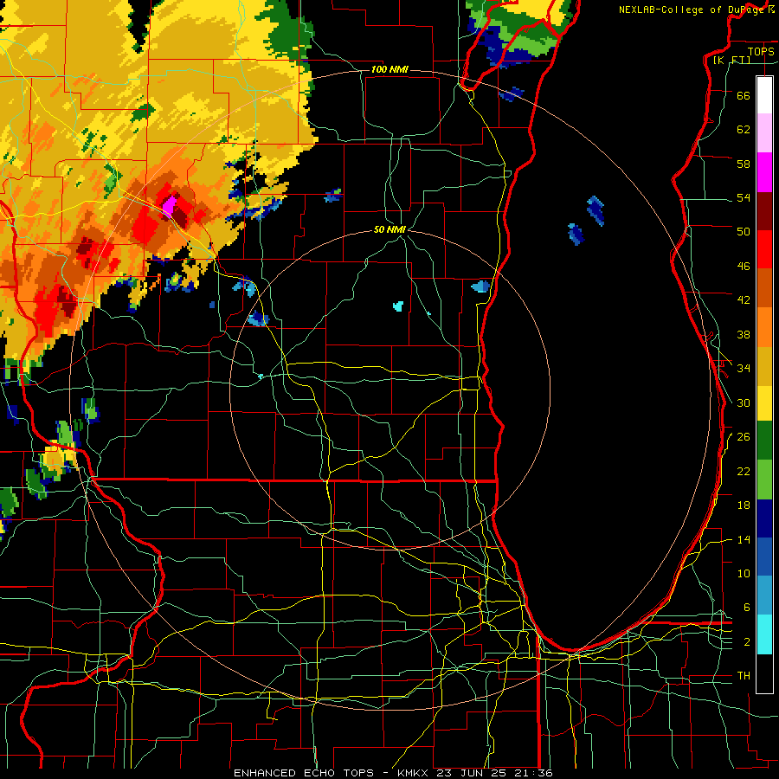Click the '58' legend value

[x=744, y=164]
